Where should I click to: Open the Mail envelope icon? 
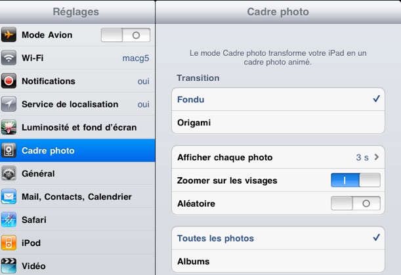[9, 196]
